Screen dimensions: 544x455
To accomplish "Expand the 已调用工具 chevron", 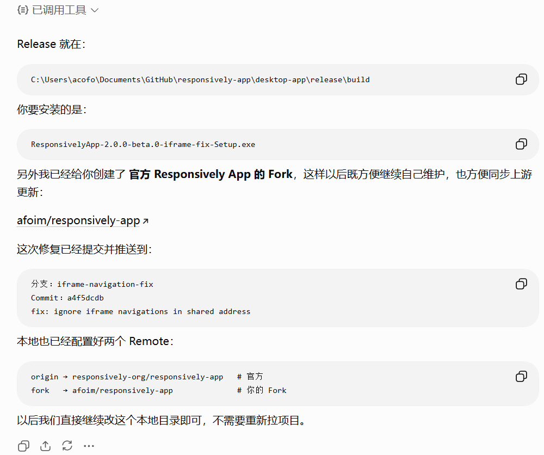I will [x=94, y=10].
